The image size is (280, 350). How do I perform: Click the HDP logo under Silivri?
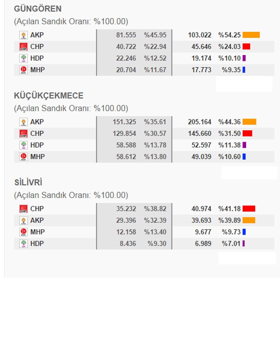[x=23, y=244]
